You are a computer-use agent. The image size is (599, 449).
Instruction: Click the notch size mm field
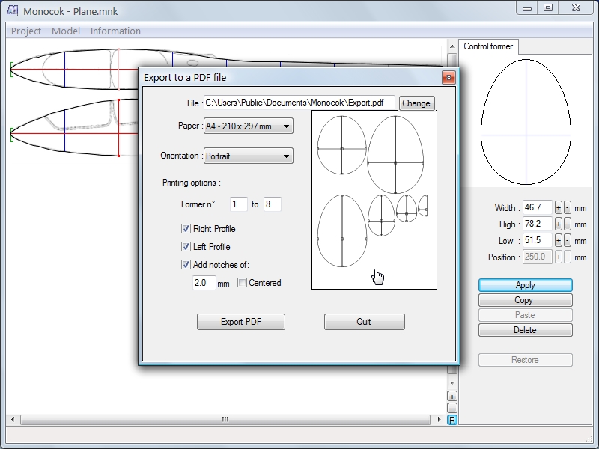click(204, 283)
